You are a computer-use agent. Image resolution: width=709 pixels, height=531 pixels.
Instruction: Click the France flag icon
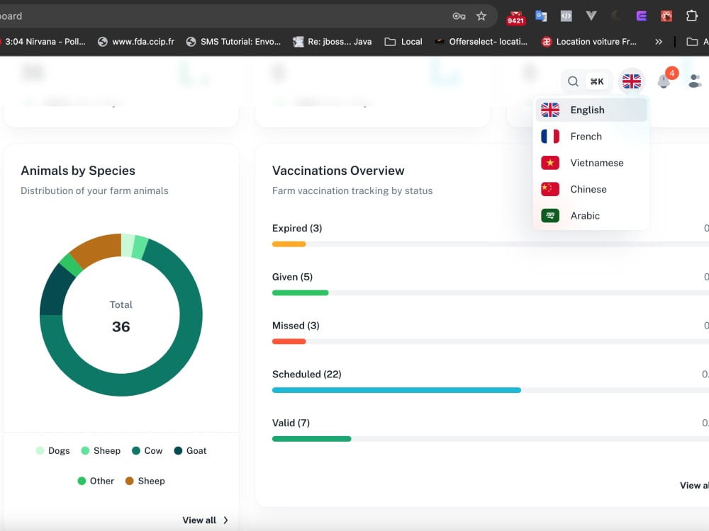(x=550, y=137)
